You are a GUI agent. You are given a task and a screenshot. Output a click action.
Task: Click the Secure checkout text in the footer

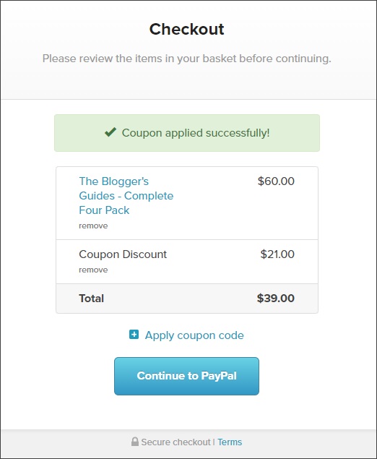pos(175,442)
